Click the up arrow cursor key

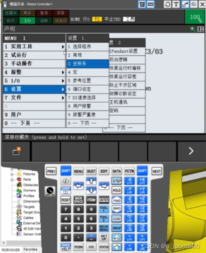pos(91,181)
